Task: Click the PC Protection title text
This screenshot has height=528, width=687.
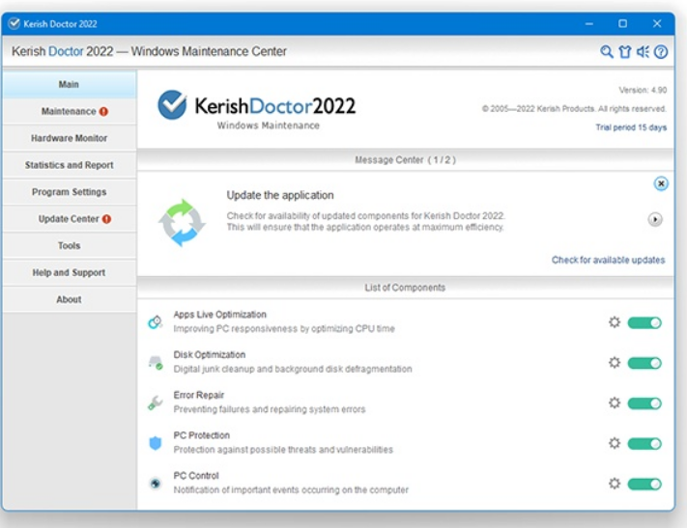Action: coord(202,435)
